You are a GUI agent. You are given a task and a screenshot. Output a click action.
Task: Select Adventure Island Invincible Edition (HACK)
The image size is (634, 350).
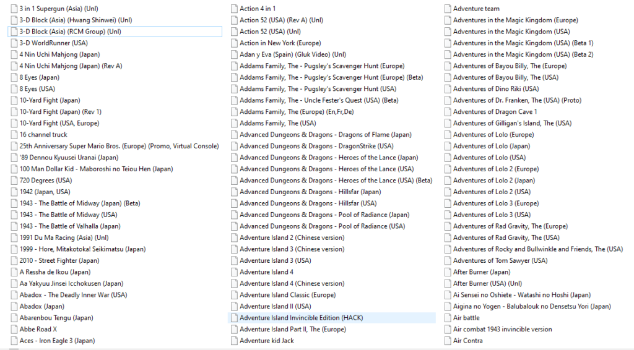(x=301, y=318)
